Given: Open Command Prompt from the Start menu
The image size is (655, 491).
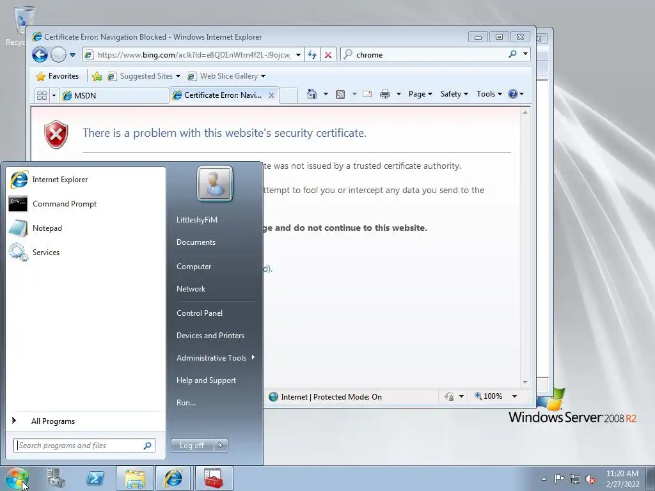Looking at the screenshot, I should tap(86, 204).
